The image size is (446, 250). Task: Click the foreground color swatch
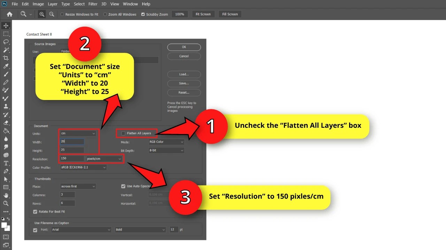(5, 226)
